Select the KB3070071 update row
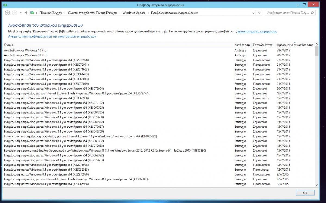326x203 pixels. coord(159,65)
